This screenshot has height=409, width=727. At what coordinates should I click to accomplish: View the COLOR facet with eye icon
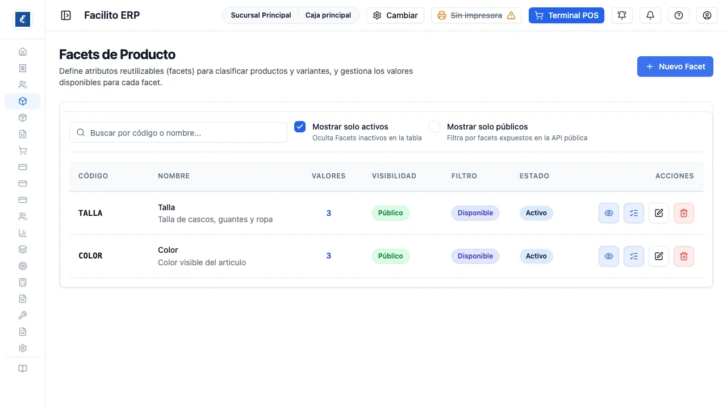(609, 256)
